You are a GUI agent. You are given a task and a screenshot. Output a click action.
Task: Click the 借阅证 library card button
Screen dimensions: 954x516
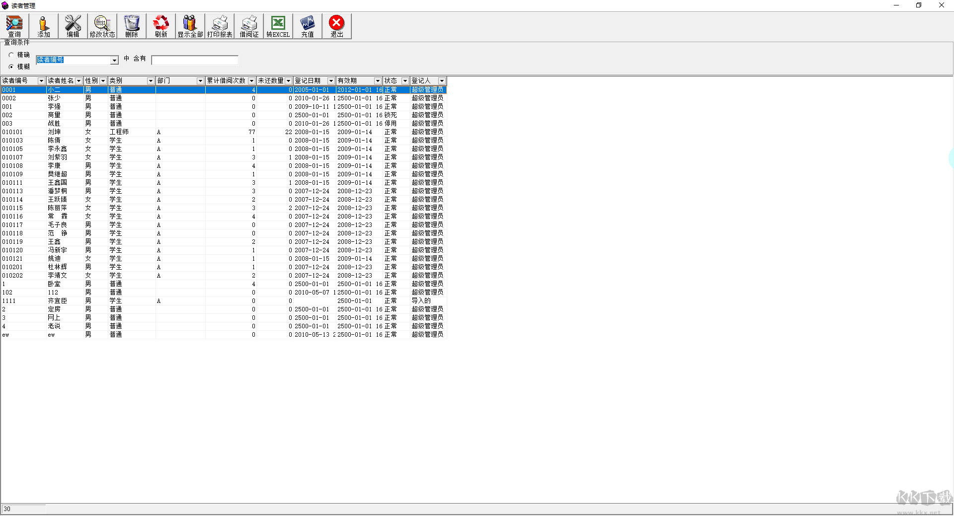coord(249,26)
